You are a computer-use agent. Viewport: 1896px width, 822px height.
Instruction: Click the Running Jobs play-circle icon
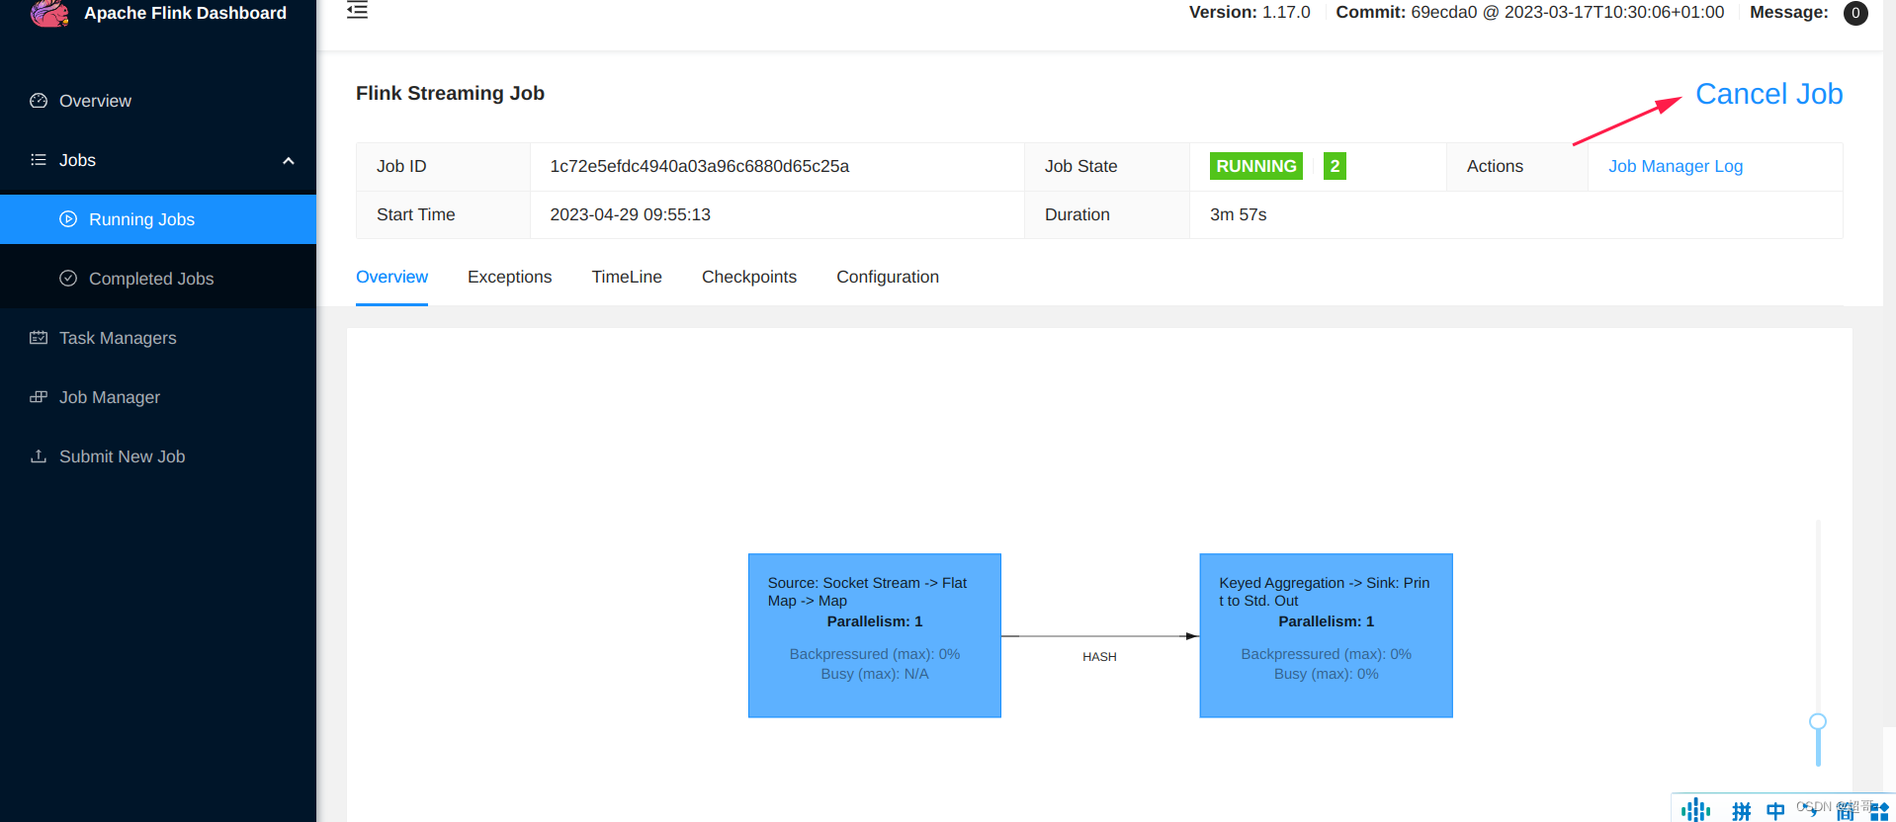pos(68,219)
